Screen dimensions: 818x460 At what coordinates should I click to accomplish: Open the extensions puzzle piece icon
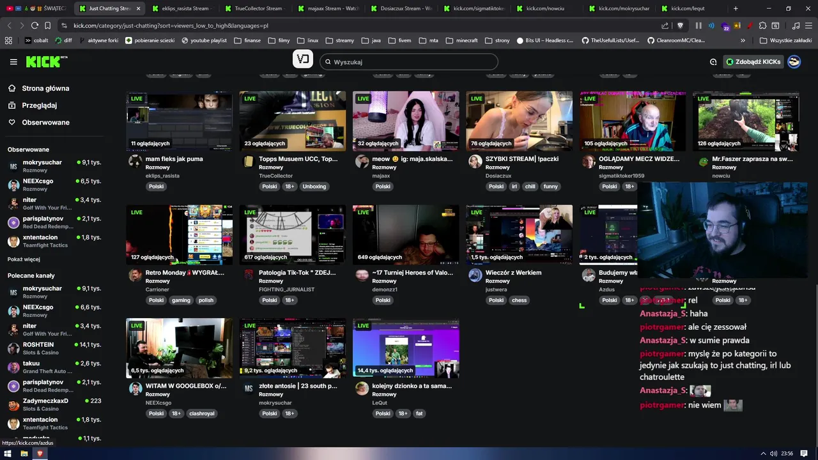pyautogui.click(x=762, y=26)
